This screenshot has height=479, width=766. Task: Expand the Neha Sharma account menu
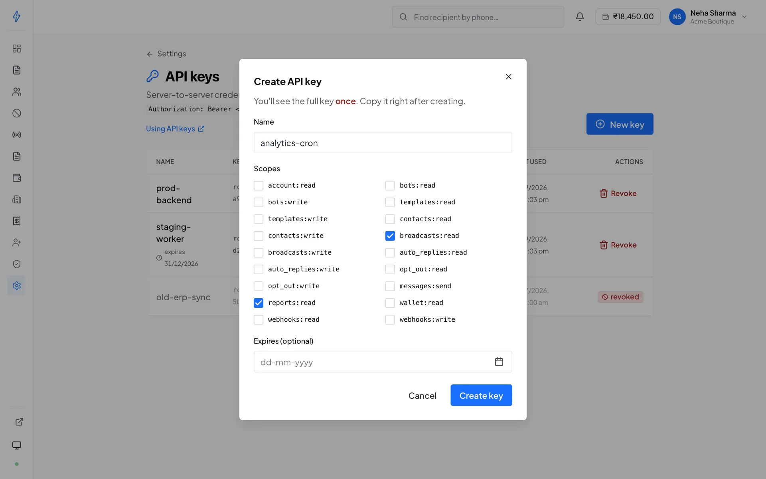coord(708,17)
